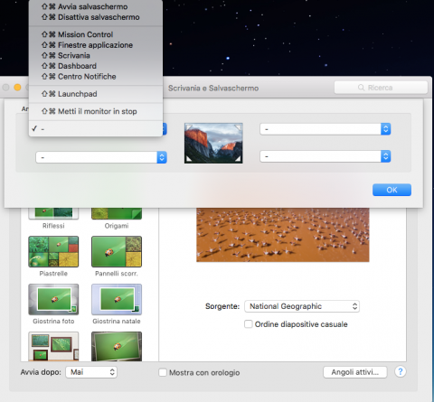This screenshot has width=434, height=402.
Task: Enable Ordine diapositive casuale checkbox
Action: 249,324
